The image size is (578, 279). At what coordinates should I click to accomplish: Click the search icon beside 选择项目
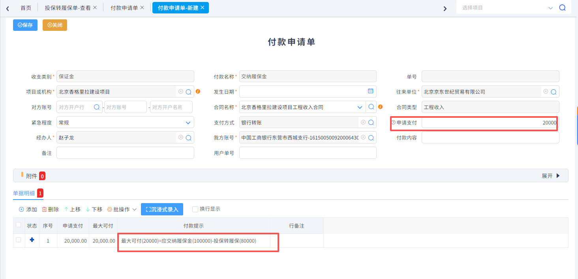click(563, 8)
